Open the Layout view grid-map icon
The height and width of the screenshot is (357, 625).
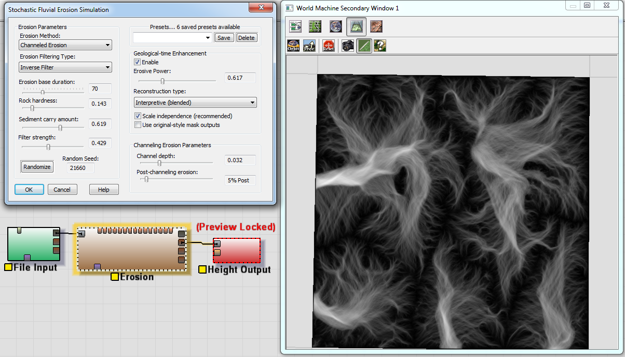click(x=316, y=26)
